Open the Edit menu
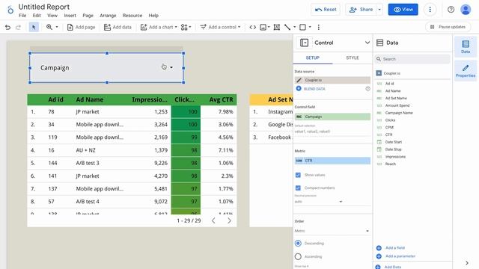 (37, 16)
